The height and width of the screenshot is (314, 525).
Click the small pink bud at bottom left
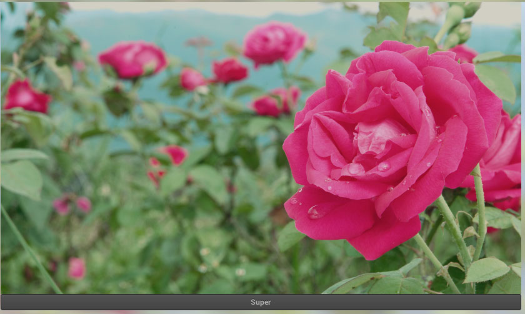[x=76, y=268]
